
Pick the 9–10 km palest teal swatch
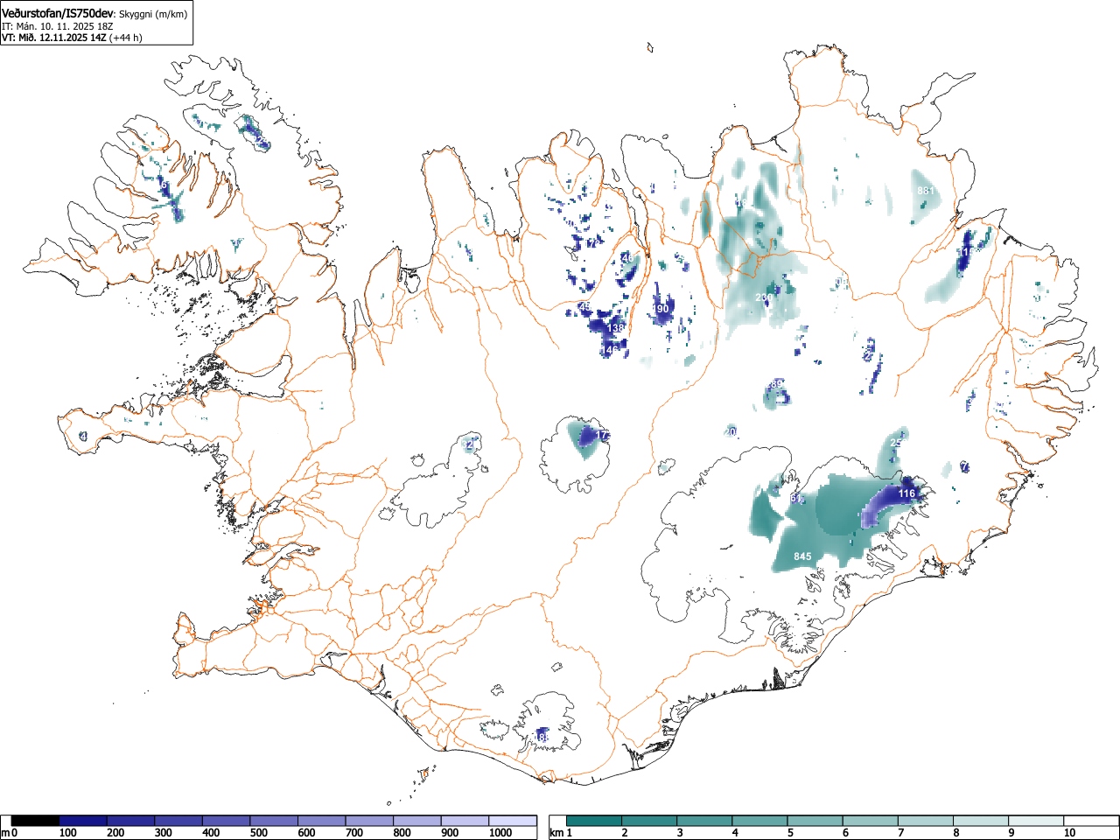(x=1036, y=821)
